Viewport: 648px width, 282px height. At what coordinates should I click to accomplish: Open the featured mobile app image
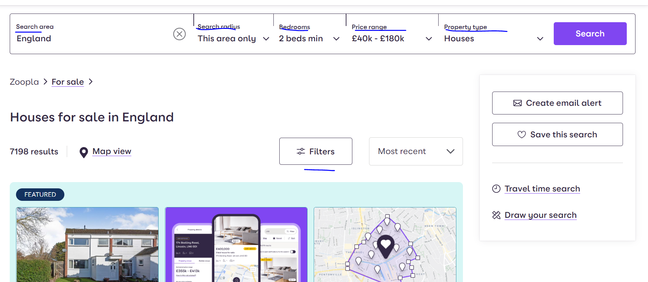click(x=236, y=245)
